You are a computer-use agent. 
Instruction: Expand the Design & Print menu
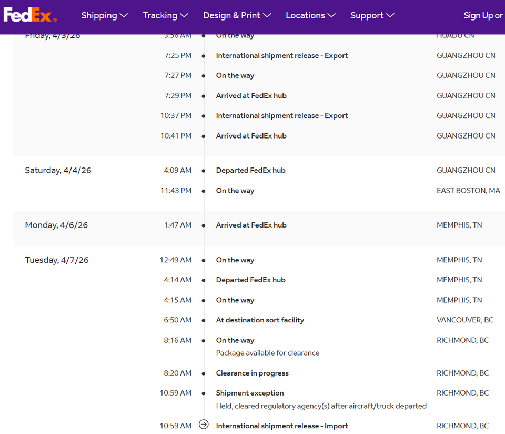[x=237, y=15]
